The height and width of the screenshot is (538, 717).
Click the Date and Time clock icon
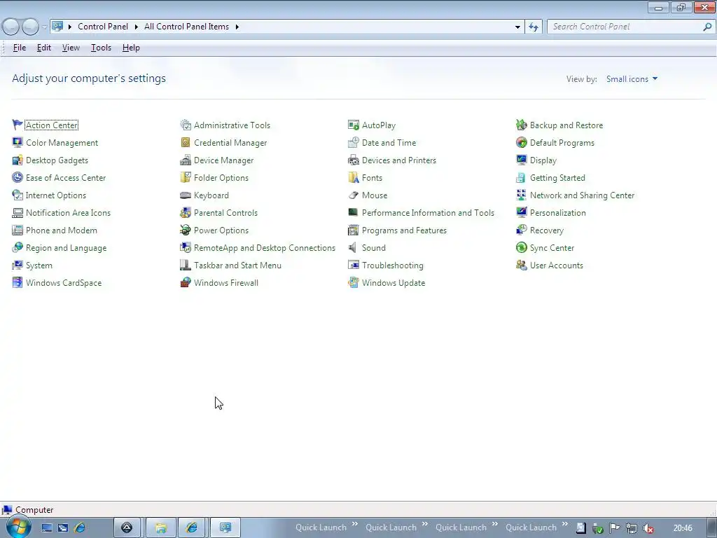click(x=354, y=142)
